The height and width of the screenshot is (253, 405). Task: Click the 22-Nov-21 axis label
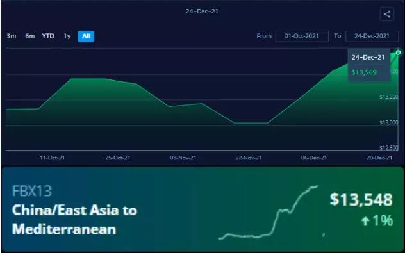point(249,158)
